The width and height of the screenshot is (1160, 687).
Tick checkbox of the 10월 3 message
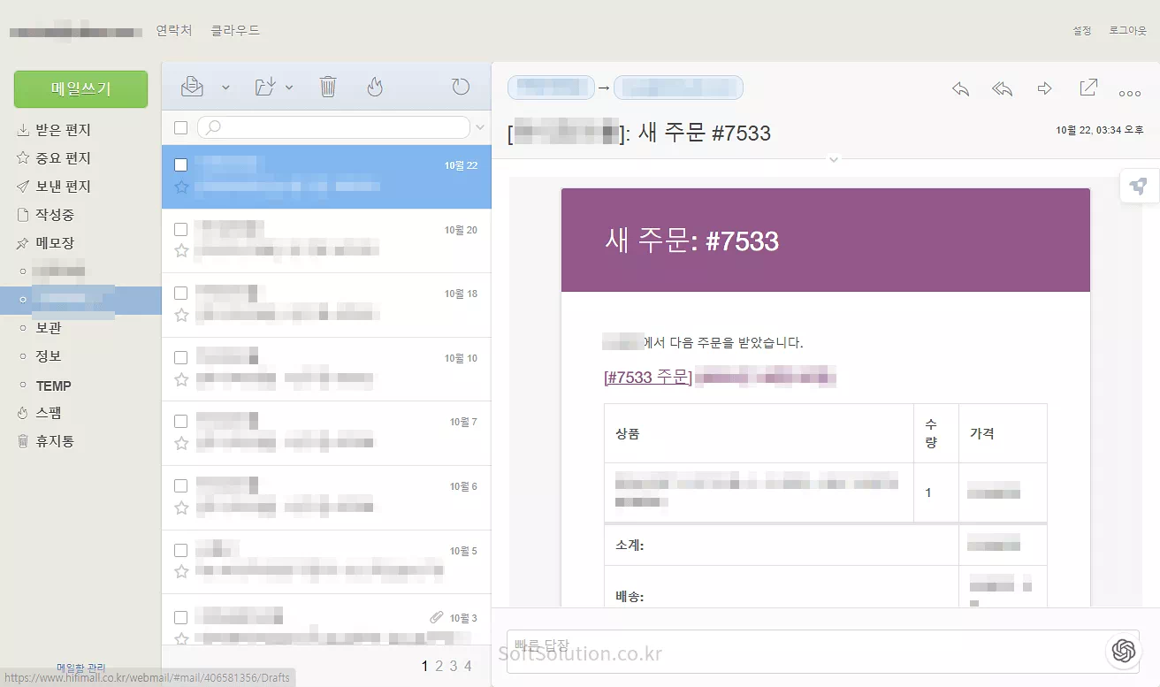point(181,617)
